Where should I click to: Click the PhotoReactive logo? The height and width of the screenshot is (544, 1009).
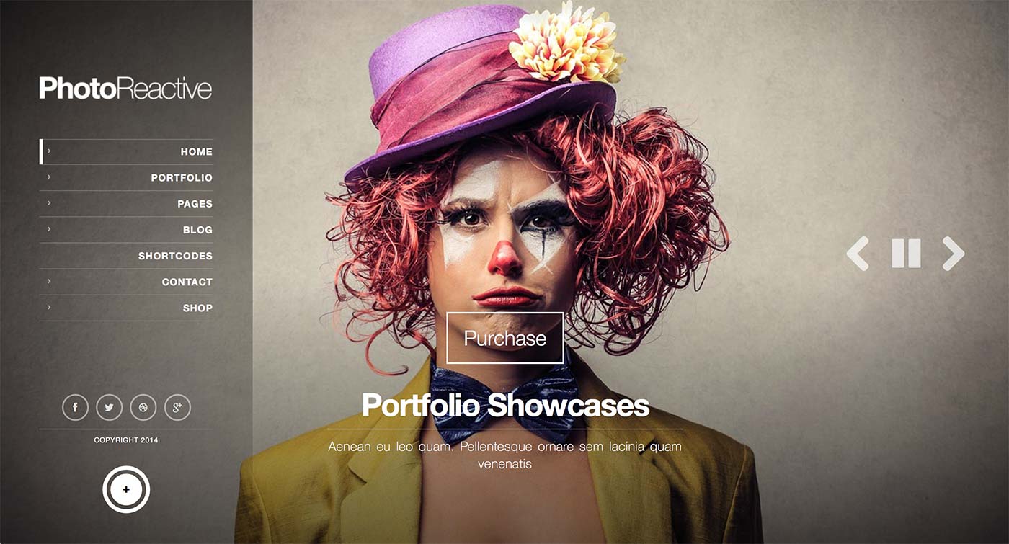click(125, 88)
